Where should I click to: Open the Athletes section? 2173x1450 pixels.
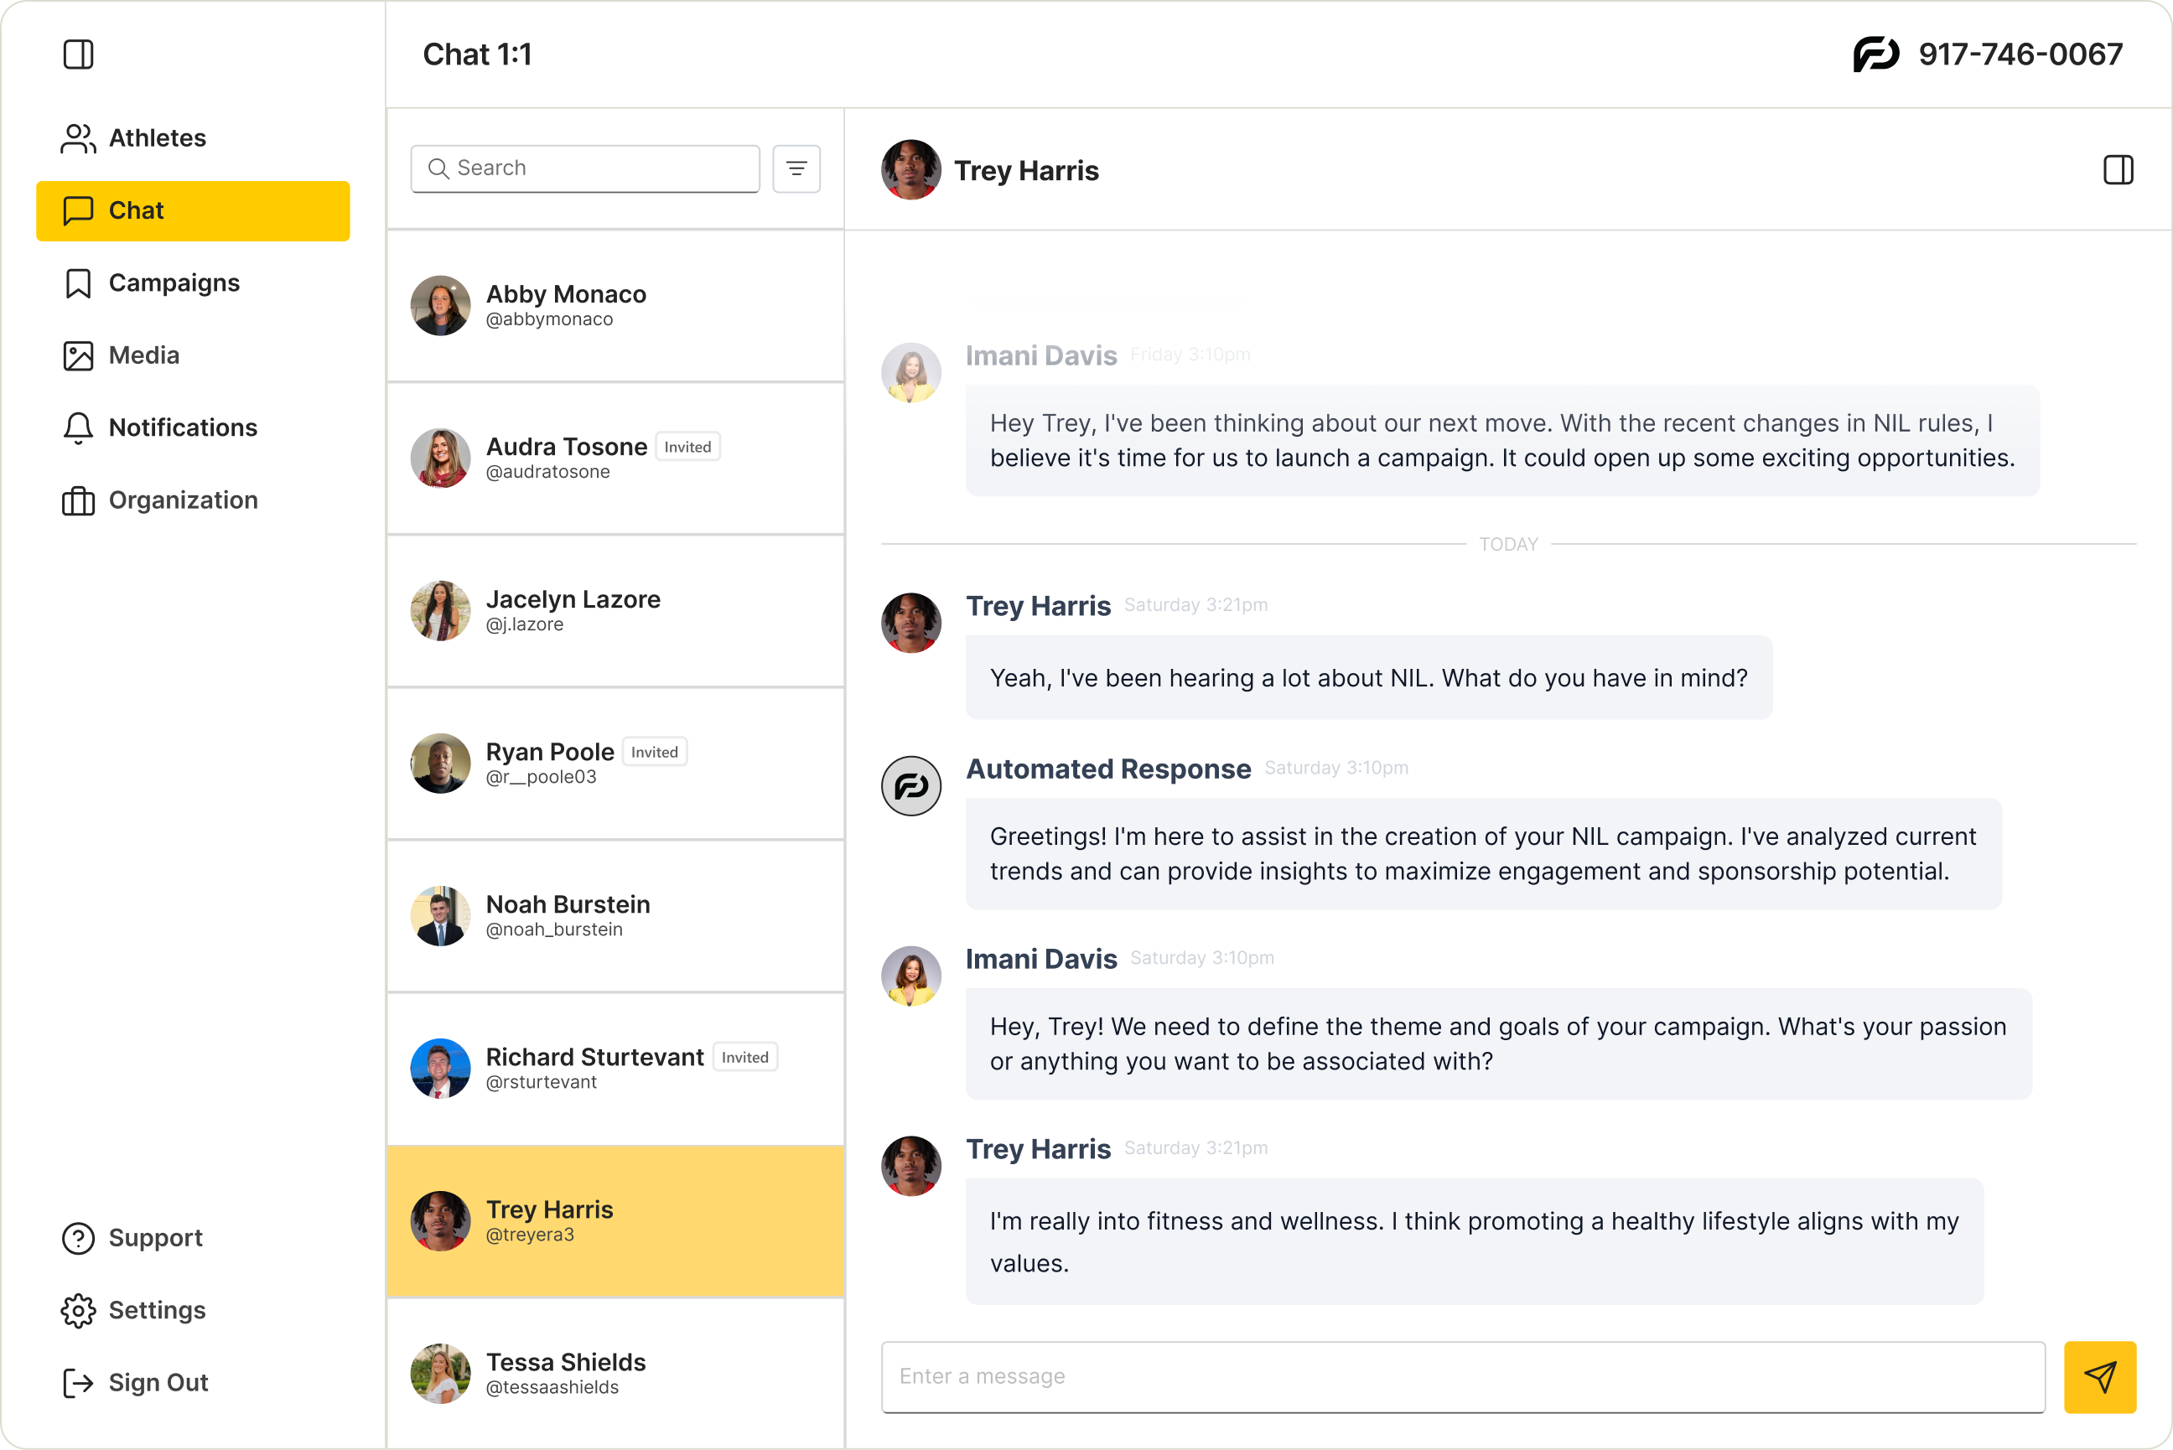point(192,137)
